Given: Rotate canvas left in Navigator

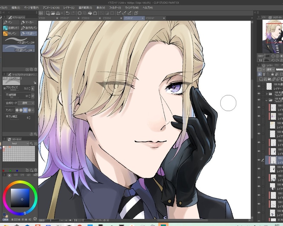Looking at the screenshot, I should [x=273, y=60].
